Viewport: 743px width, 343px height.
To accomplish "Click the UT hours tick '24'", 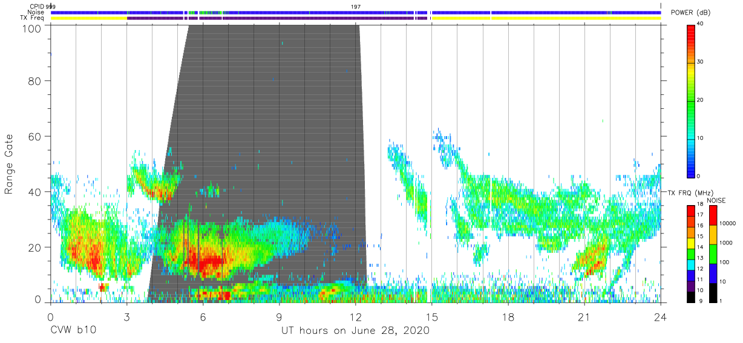I will (x=660, y=317).
